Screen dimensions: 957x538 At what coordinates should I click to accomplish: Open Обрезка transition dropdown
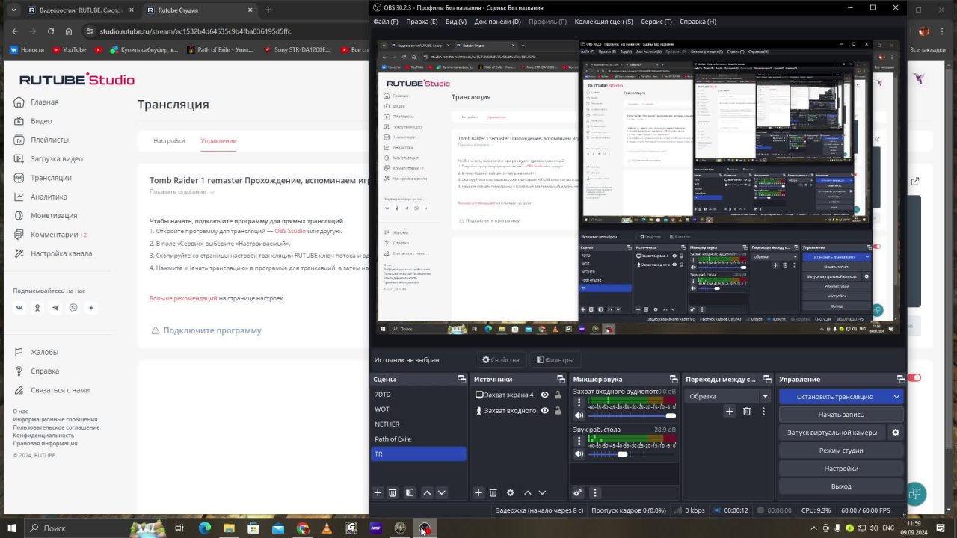[728, 396]
